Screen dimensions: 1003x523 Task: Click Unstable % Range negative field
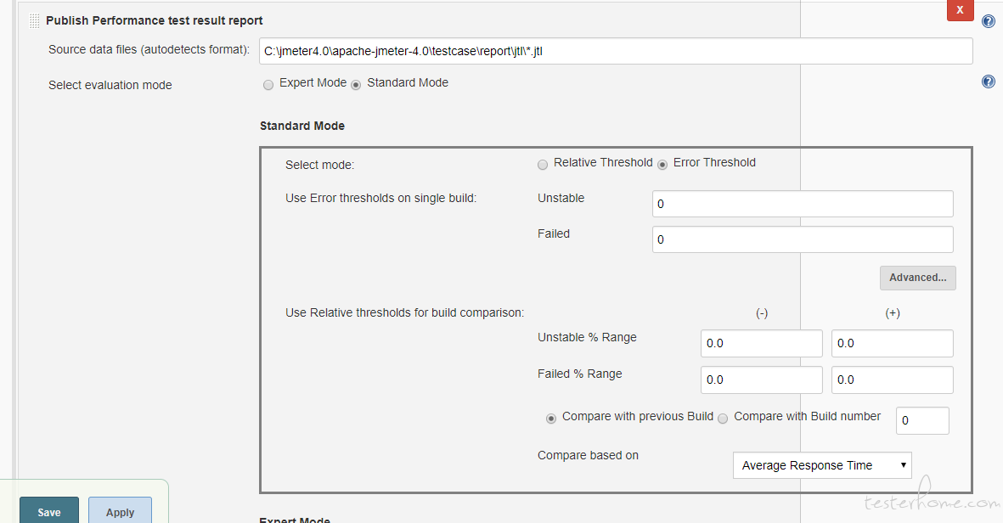pyautogui.click(x=761, y=343)
